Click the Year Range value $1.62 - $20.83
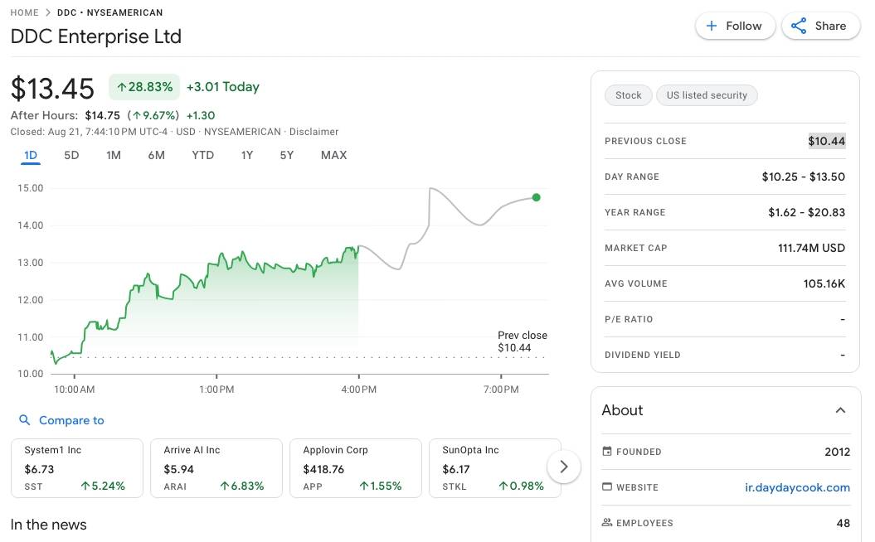 click(x=806, y=212)
